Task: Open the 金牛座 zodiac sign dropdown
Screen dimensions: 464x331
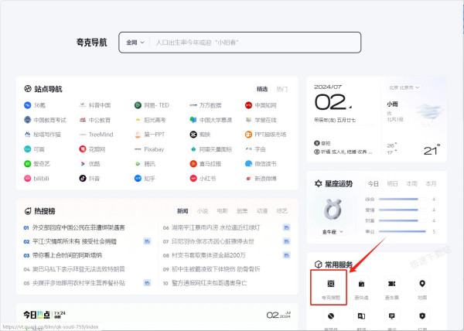Action: [x=333, y=232]
